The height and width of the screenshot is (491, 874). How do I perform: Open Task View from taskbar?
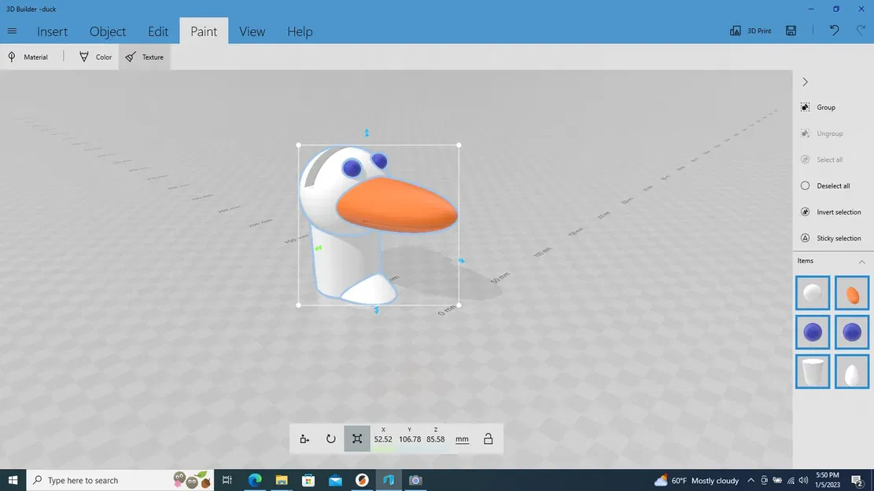[227, 480]
